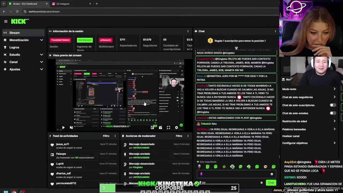Click the host icon beside Felaupe
Viewport: 343px width, 193px height.
[x=52, y=155]
